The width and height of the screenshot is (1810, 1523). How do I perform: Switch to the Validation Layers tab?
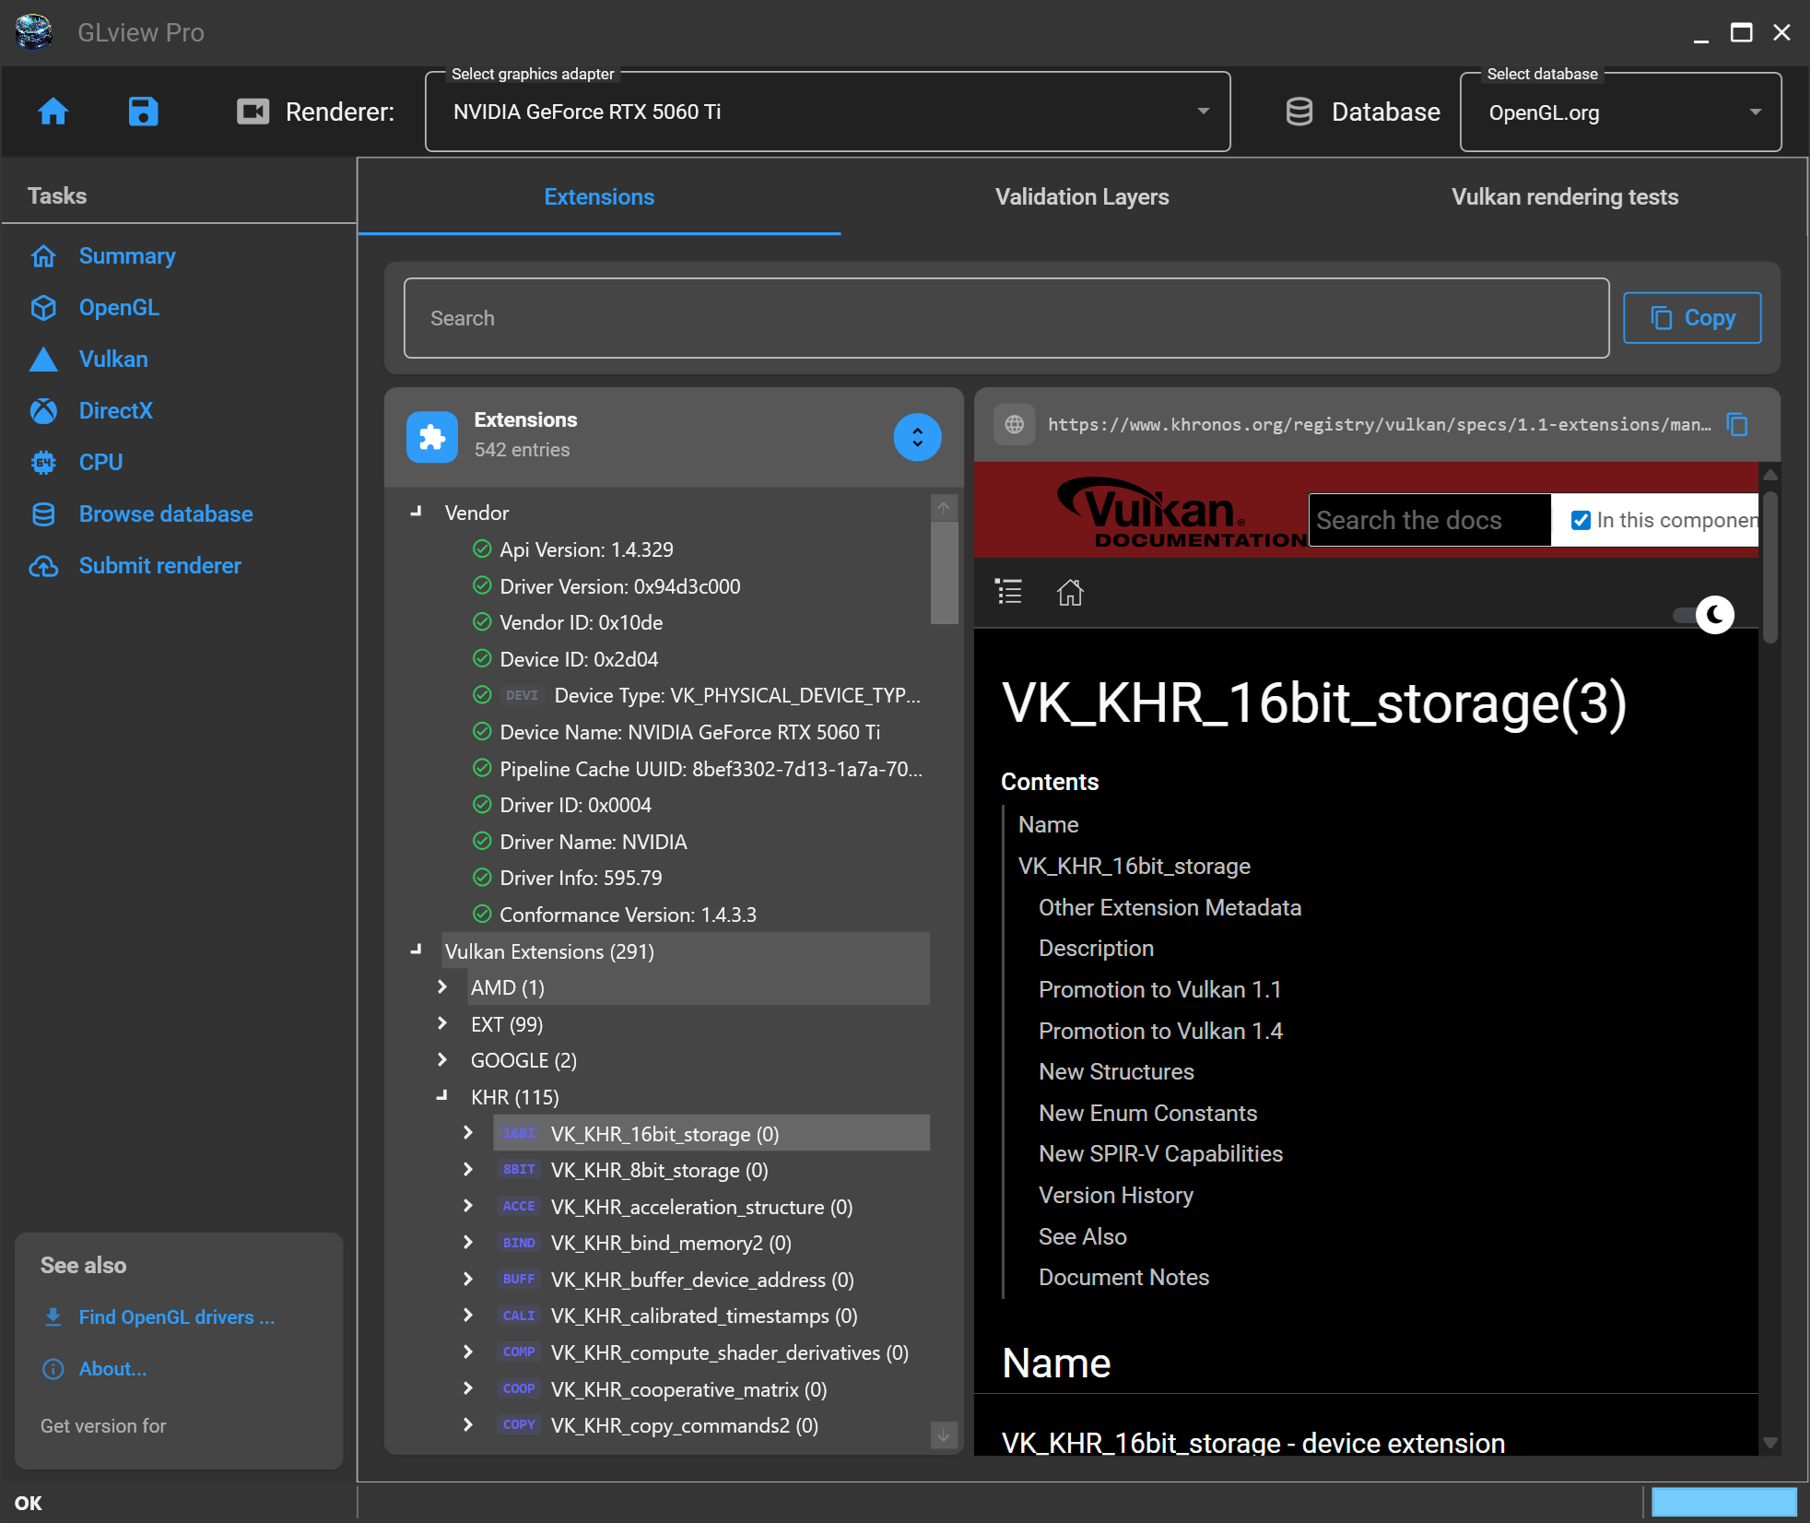click(x=1082, y=196)
